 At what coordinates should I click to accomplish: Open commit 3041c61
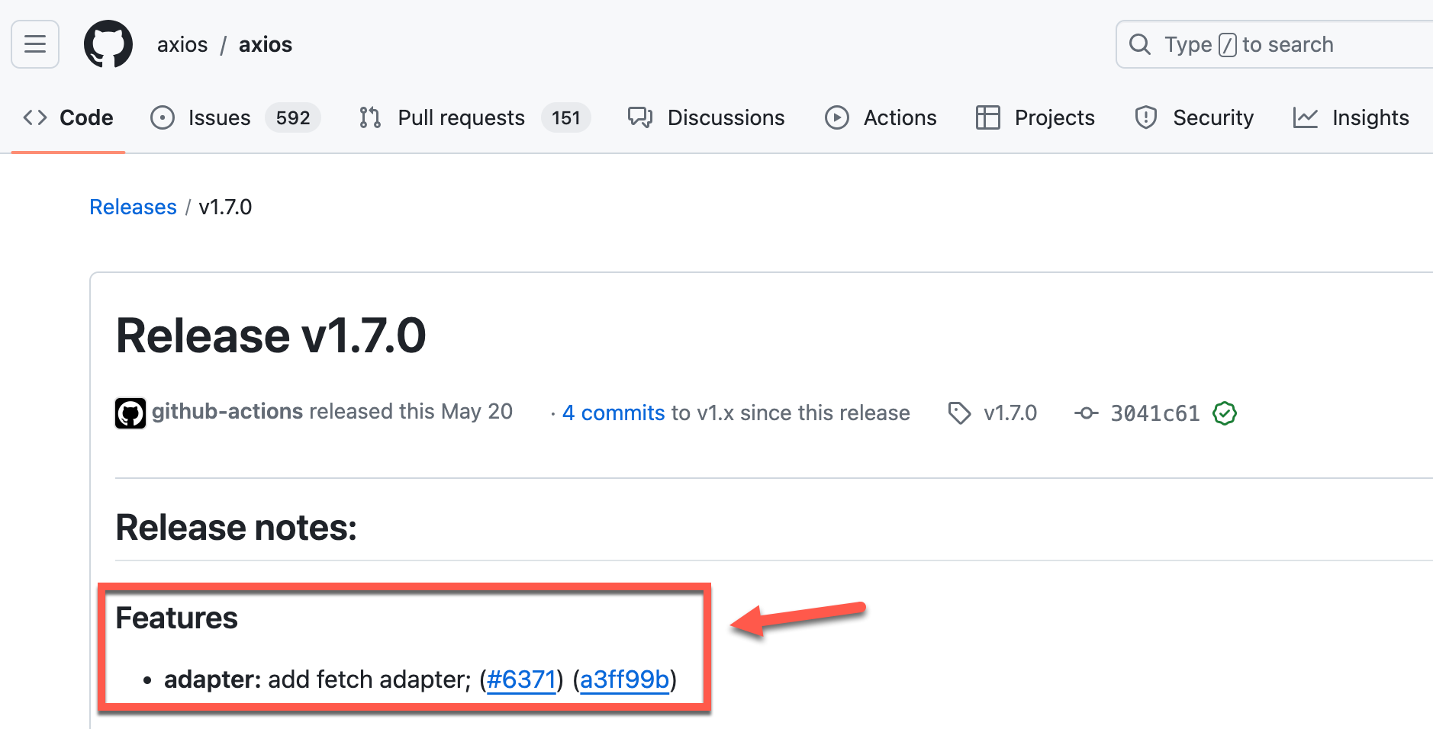1155,413
